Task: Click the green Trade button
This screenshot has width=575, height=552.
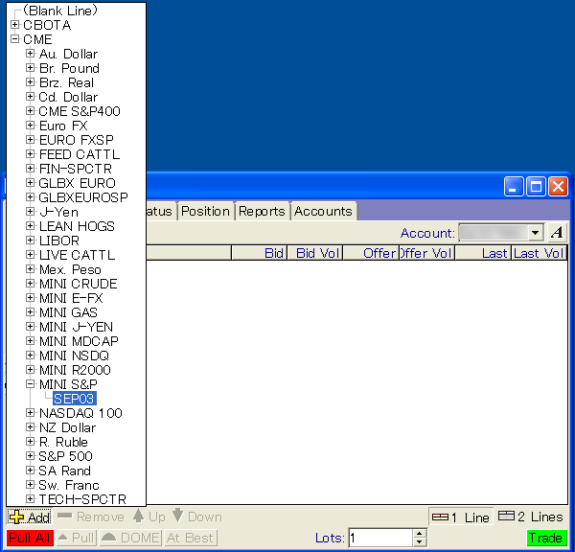Action: 545,538
